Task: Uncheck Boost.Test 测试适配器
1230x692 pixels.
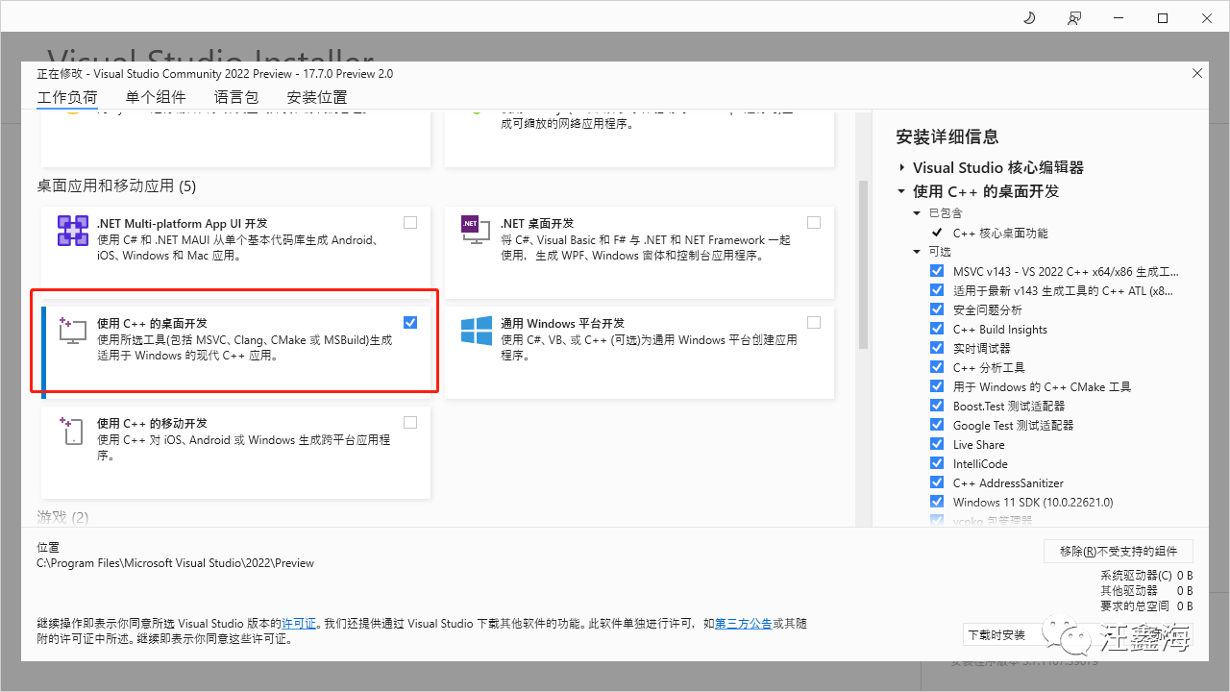Action: click(x=937, y=406)
